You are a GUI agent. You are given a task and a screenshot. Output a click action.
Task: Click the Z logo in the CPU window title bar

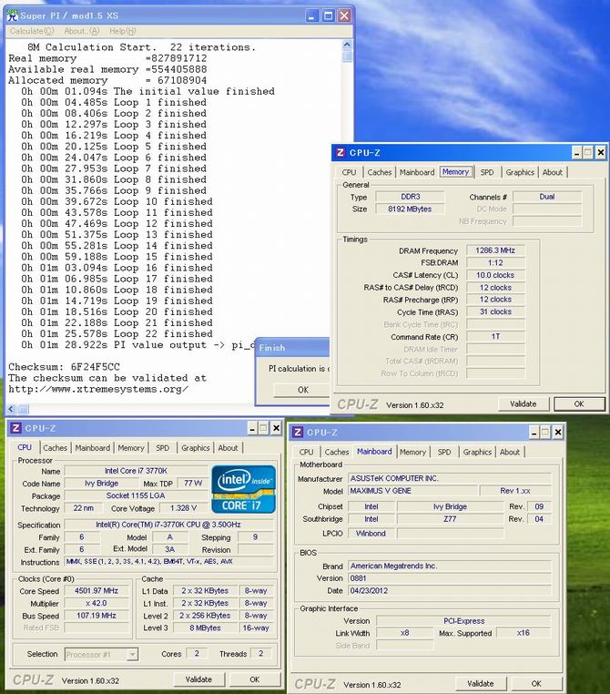point(15,428)
